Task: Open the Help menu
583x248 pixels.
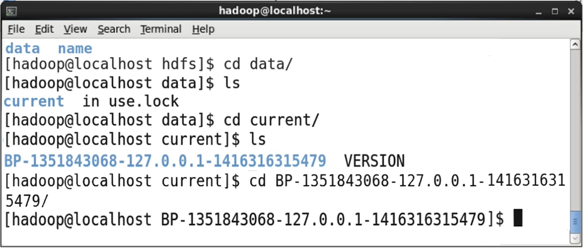Action: (x=203, y=29)
